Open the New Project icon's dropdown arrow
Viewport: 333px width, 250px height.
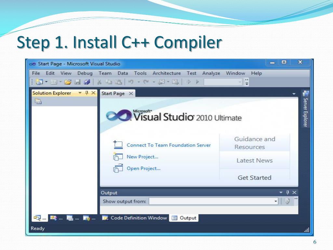point(46,82)
